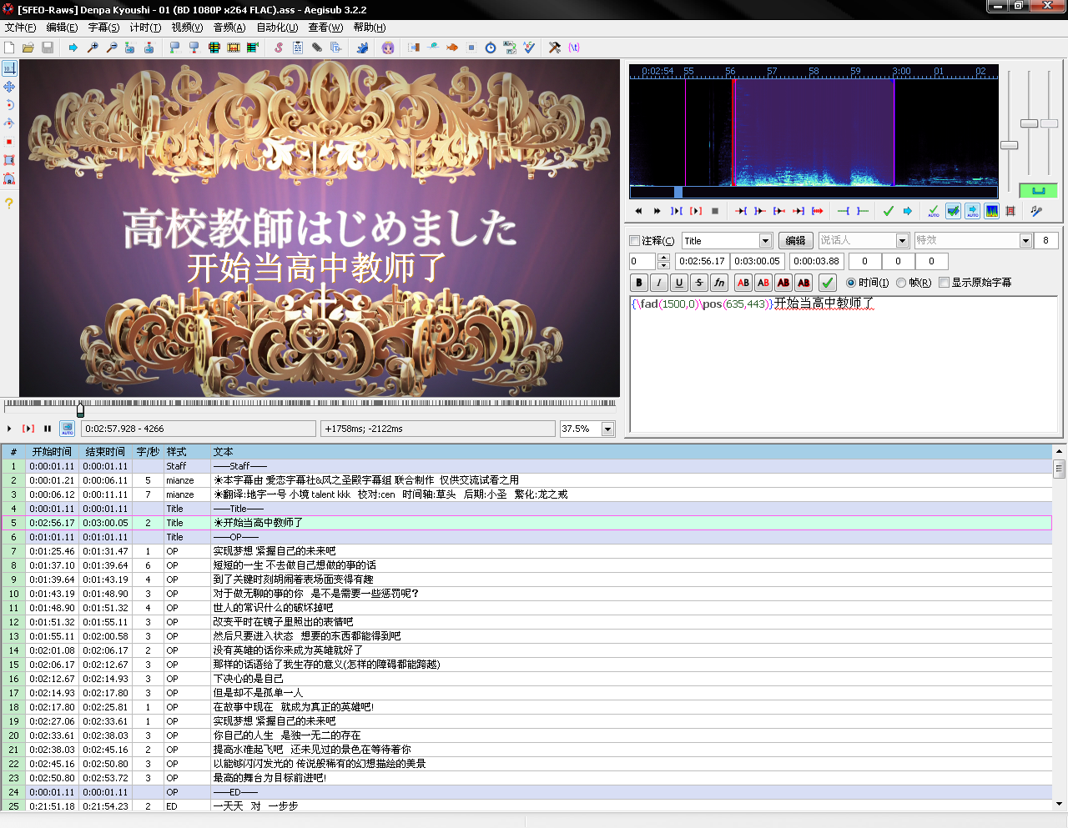
Task: Play the video with the triangle button
Action: point(9,429)
